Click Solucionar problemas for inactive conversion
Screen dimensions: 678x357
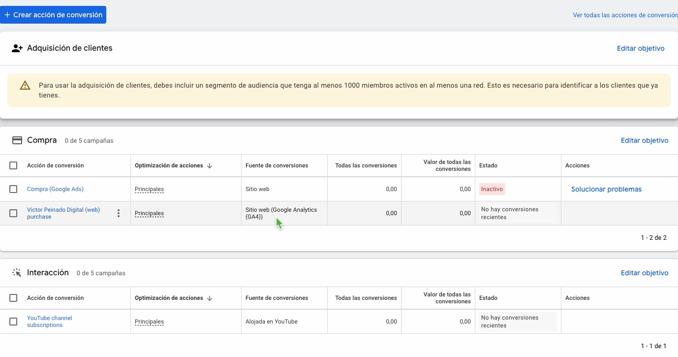point(606,189)
